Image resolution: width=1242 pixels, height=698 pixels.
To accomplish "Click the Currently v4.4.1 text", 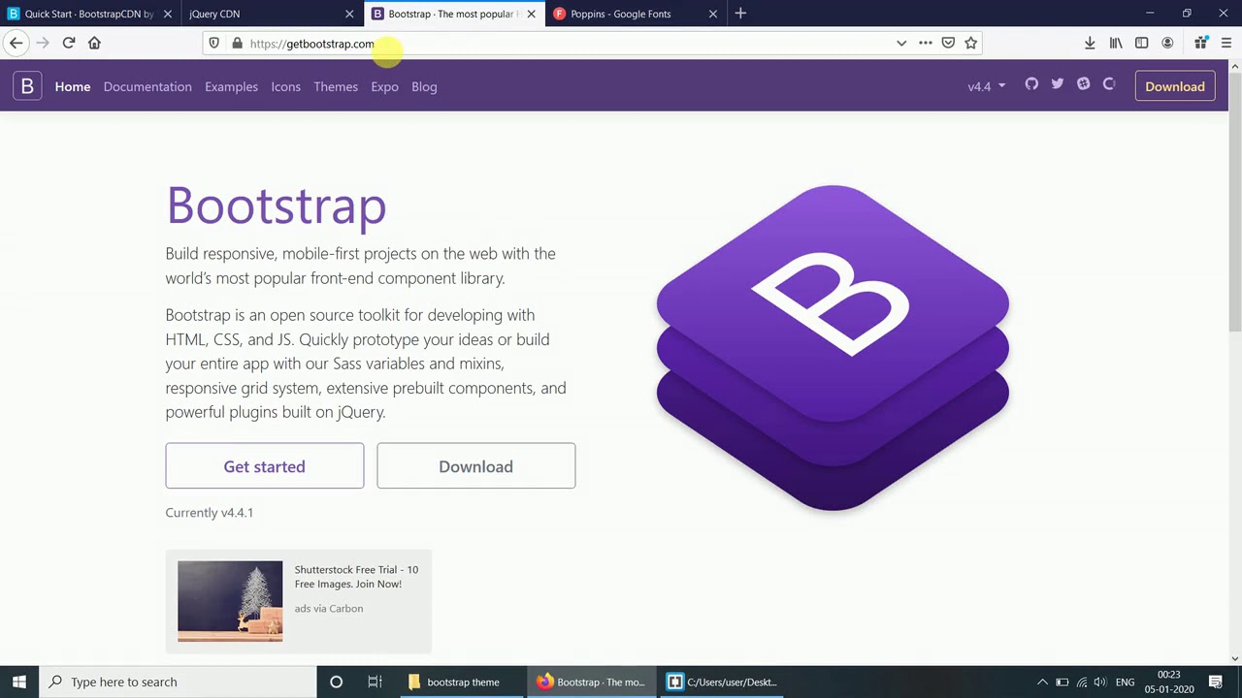I will (209, 512).
